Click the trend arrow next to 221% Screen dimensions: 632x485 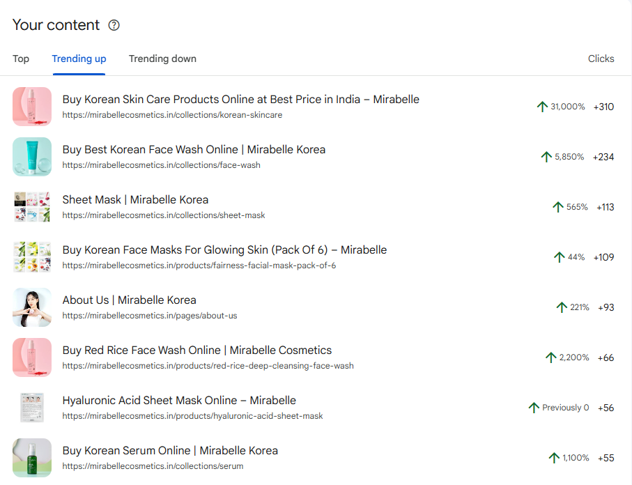tap(562, 307)
